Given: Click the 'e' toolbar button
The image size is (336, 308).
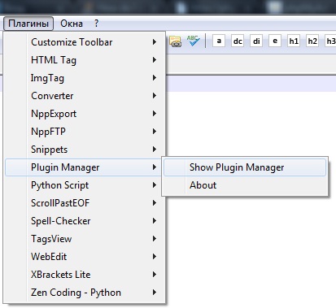Looking at the screenshot, I should (x=275, y=41).
